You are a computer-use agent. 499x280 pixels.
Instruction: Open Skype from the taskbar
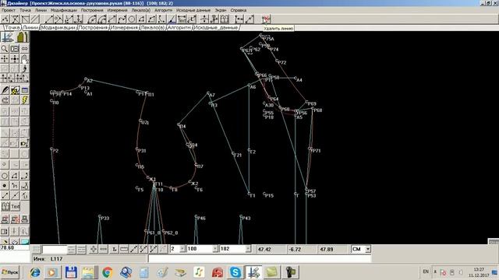(235, 272)
